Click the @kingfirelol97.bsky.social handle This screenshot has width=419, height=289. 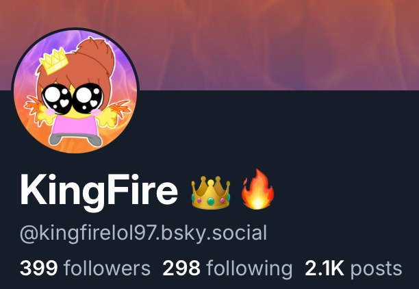(x=144, y=234)
